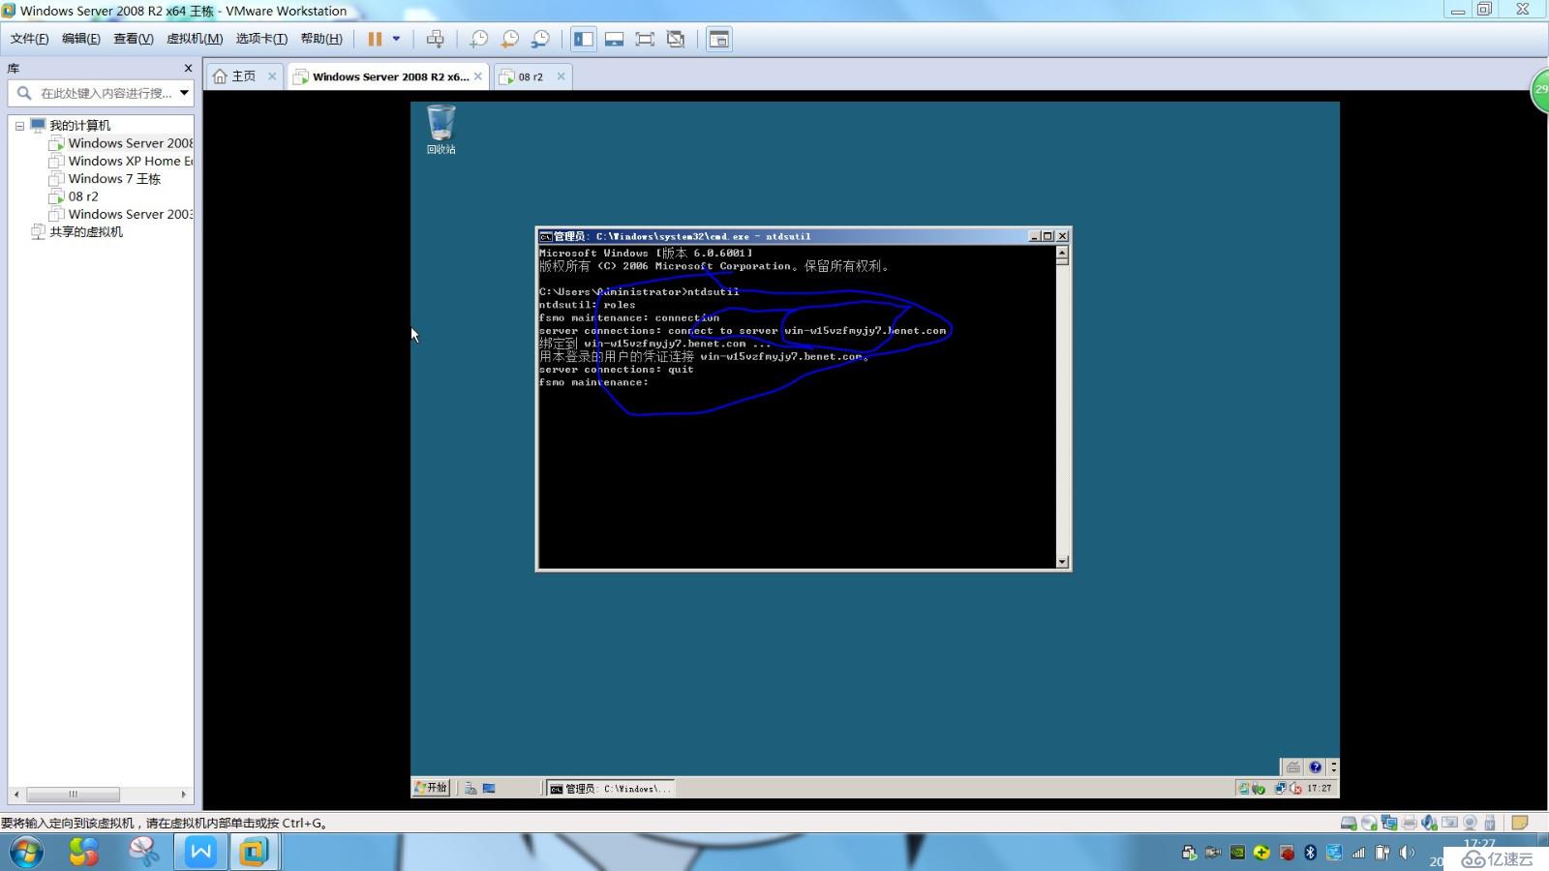Click the cmd window scroll-up arrow

(1062, 253)
